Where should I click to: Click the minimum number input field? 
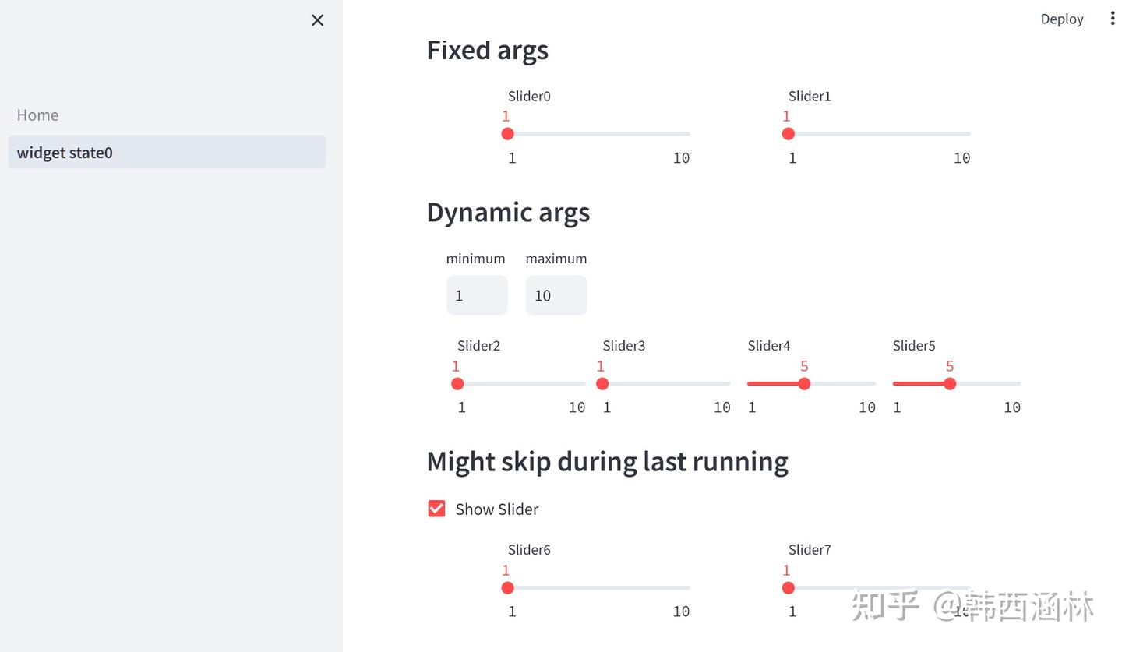click(476, 295)
